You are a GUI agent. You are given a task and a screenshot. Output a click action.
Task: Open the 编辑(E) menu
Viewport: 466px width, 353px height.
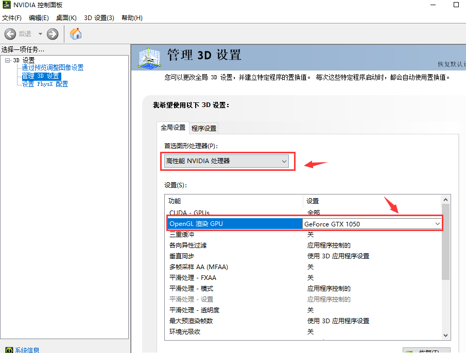[x=39, y=18]
